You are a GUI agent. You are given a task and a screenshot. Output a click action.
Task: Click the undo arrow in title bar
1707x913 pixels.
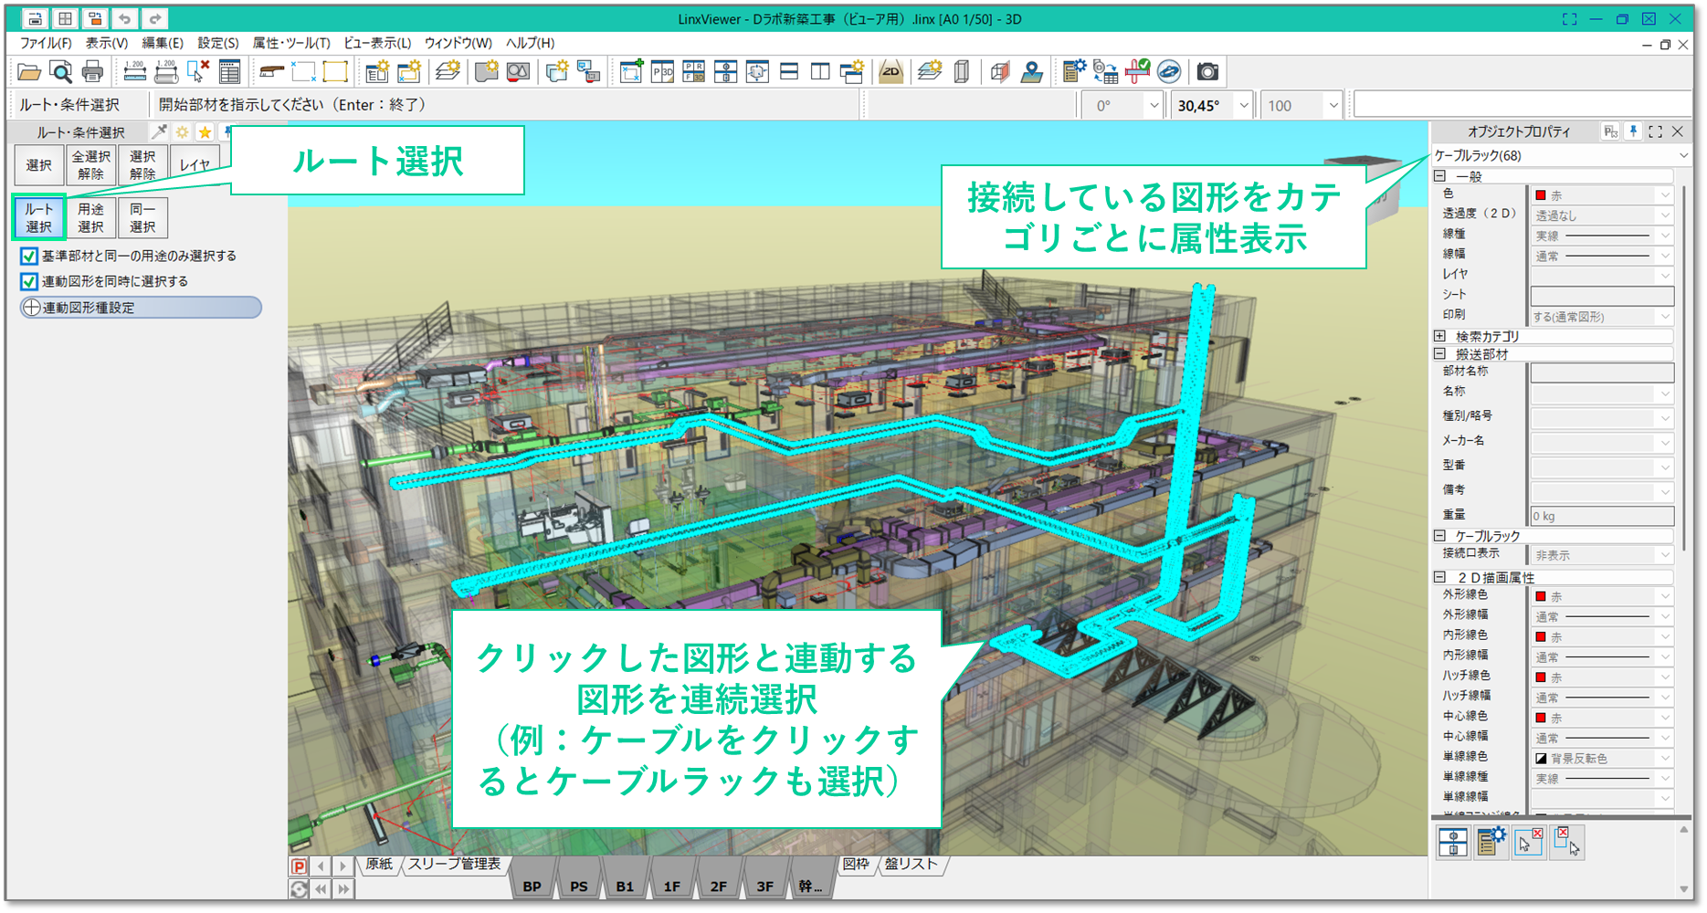[124, 18]
